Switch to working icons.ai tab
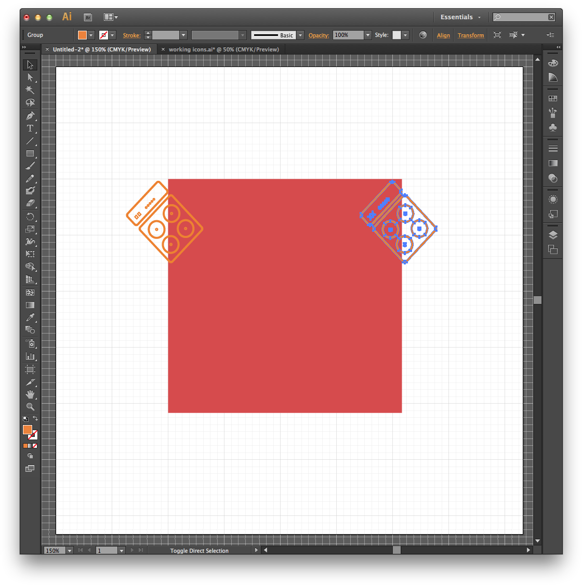Screen dimensions: 582x585 point(223,49)
